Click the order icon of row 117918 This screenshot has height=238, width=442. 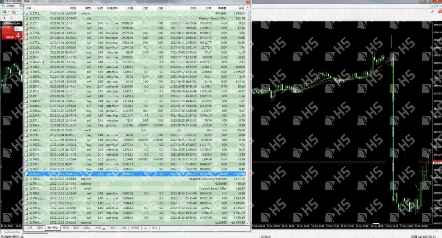(x=27, y=193)
